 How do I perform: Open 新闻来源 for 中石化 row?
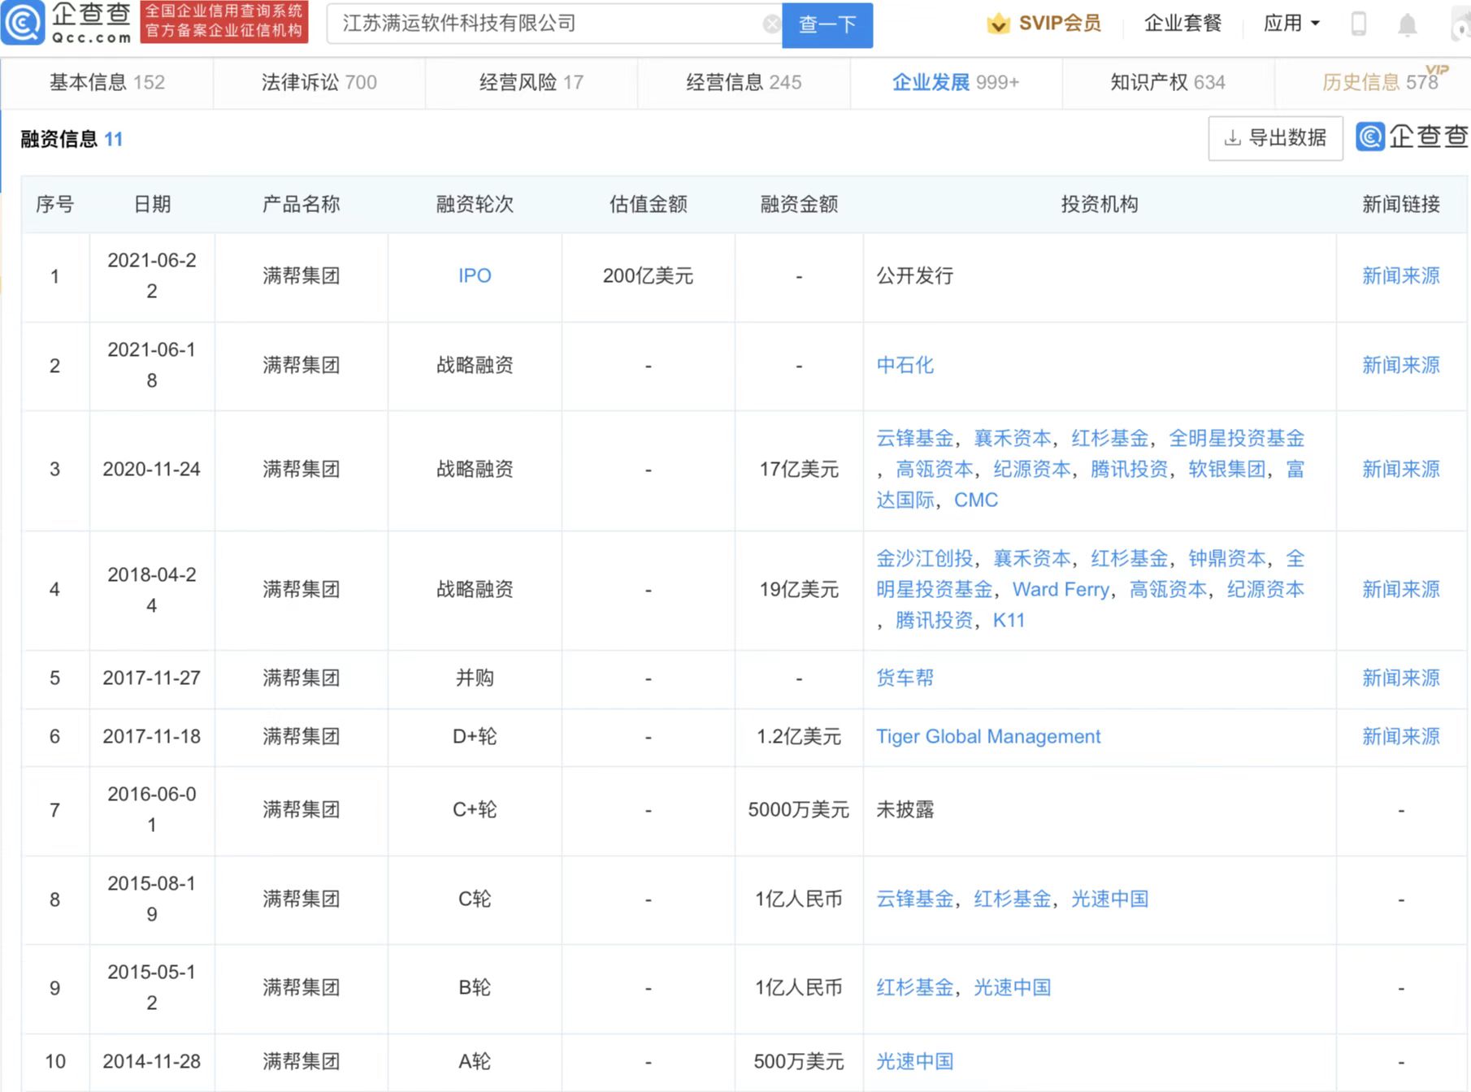click(x=1401, y=366)
